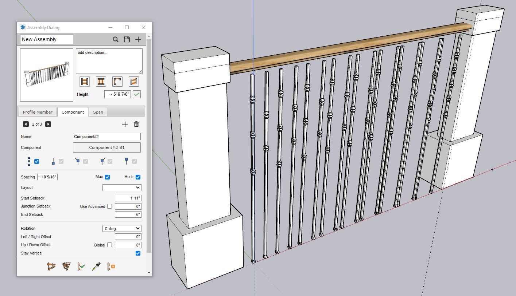Click the Component#2 B1 button
Screen dimensions: 516x296
(107, 147)
